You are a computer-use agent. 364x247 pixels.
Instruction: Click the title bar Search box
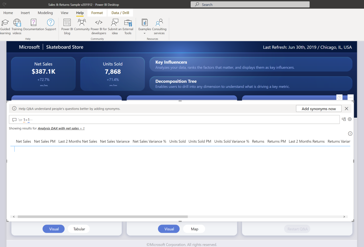point(250,5)
